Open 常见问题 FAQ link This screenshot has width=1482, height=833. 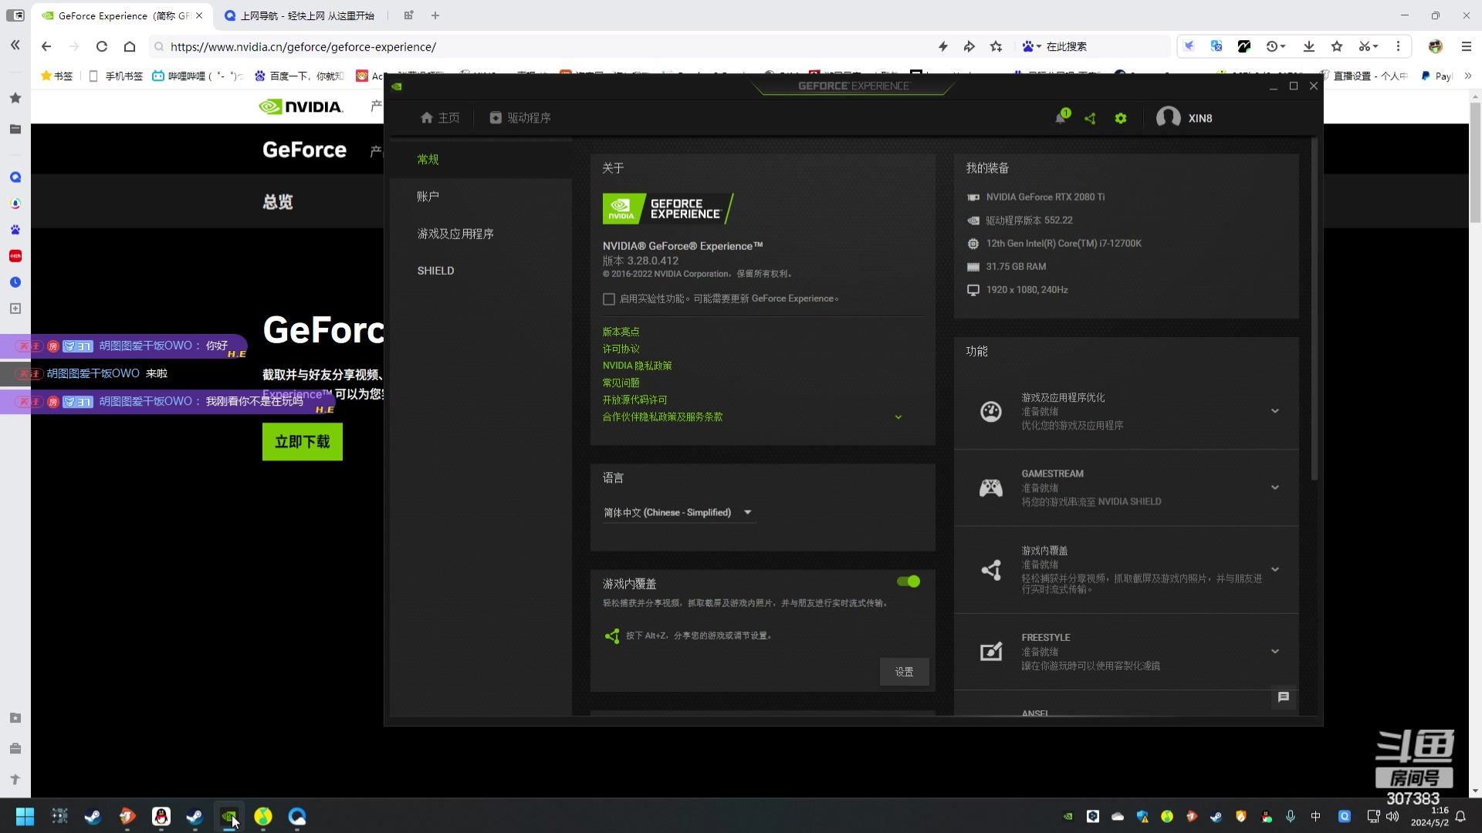coord(621,383)
